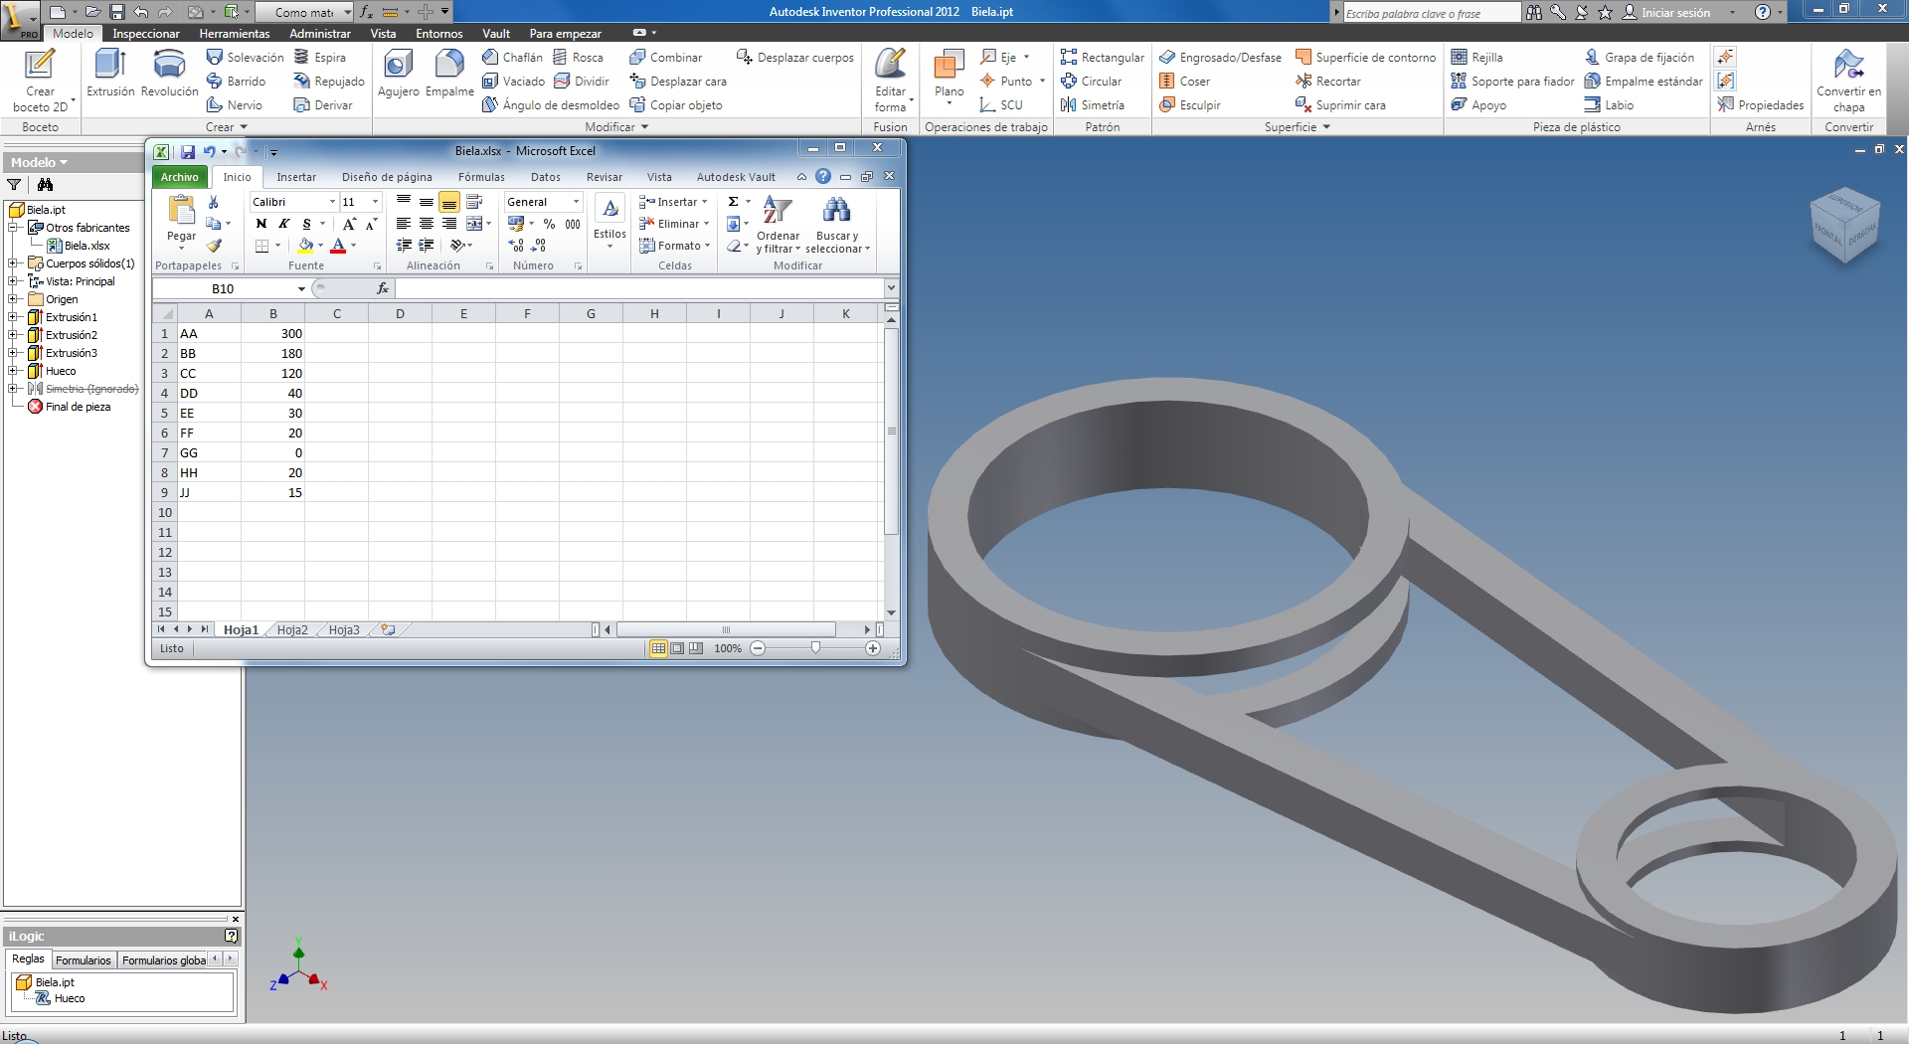
Task: Click the Formato cells button
Action: point(675,246)
